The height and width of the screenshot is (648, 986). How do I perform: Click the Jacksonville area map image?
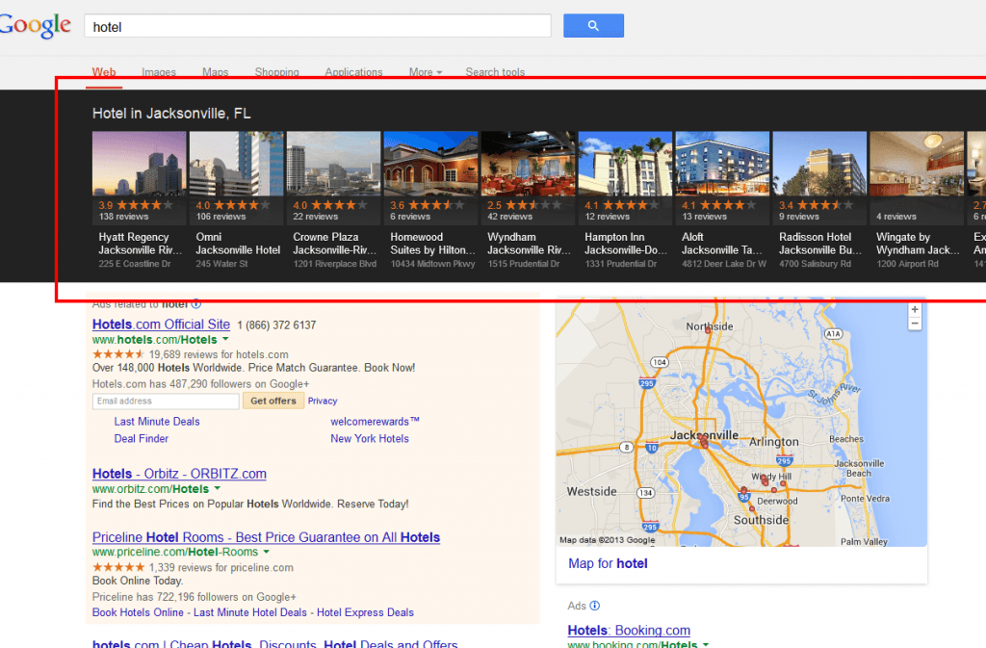tap(741, 423)
